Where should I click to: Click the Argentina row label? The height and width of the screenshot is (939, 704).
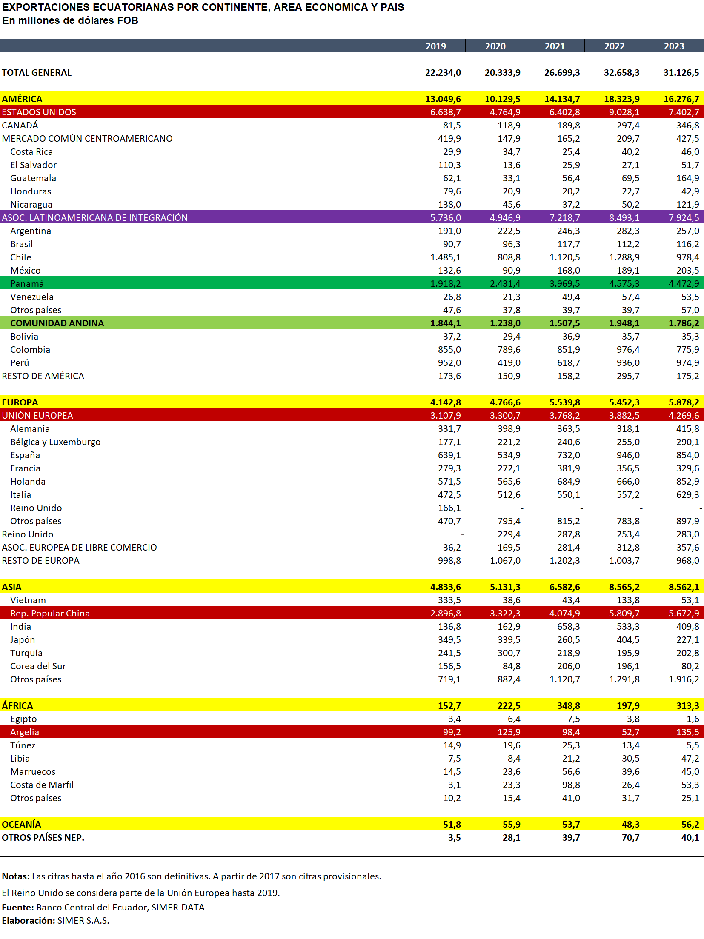click(x=31, y=231)
